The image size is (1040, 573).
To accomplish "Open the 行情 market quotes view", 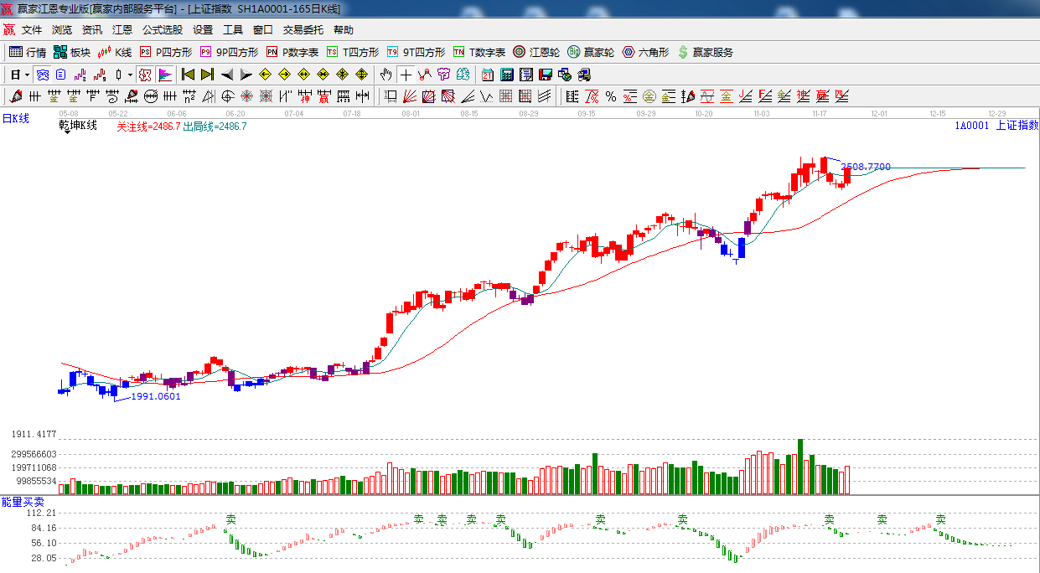I will (28, 52).
